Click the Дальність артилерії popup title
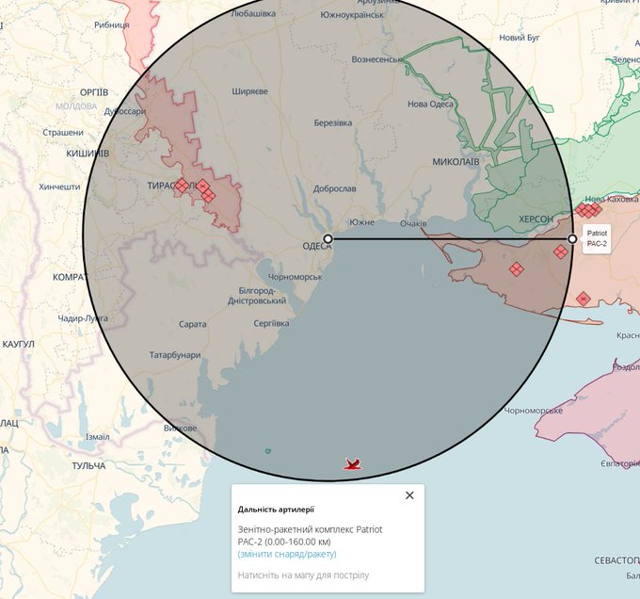Image resolution: width=640 pixels, height=599 pixels. pos(276,510)
